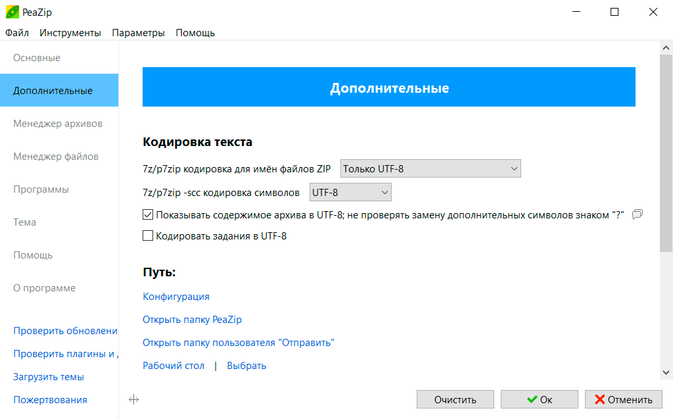
Task: Switch to the Основные settings tab
Action: (x=59, y=58)
